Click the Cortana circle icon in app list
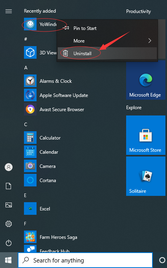The image size is (167, 268). [x=30, y=180]
